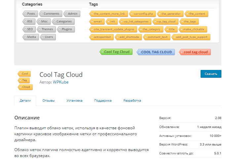Click the antispambot tag
Image resolution: width=229 pixels, height=160 pixels.
pos(101,37)
